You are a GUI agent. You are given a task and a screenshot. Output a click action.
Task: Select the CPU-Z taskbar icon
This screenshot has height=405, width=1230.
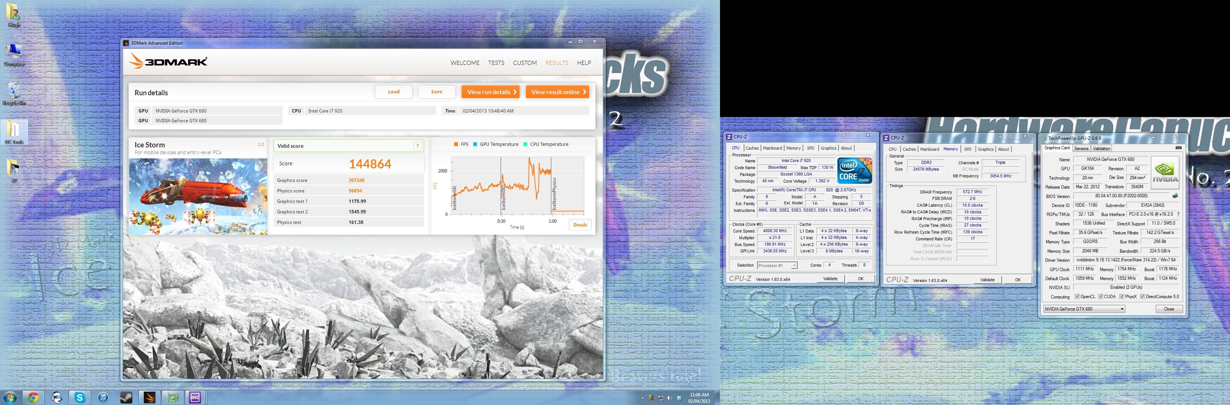tap(195, 397)
